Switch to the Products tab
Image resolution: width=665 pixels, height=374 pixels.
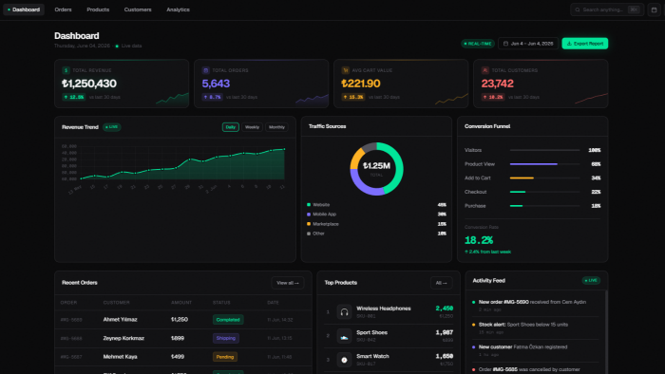[x=98, y=9]
